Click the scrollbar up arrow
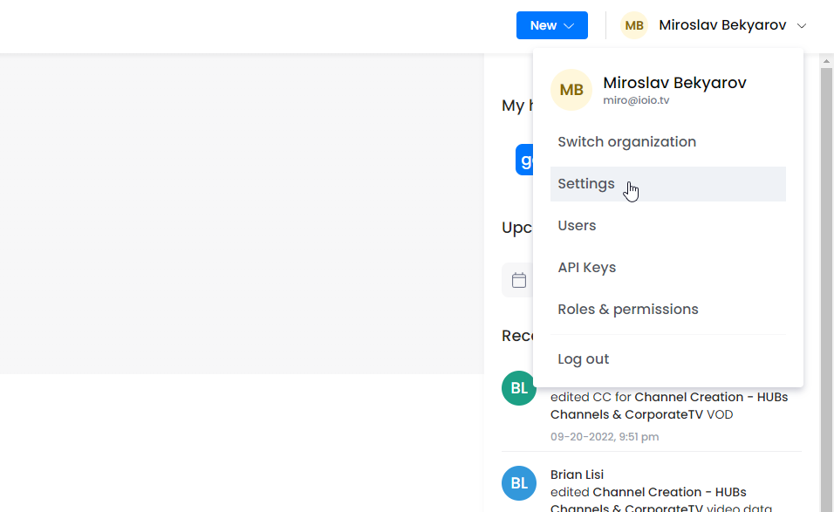 (826, 61)
